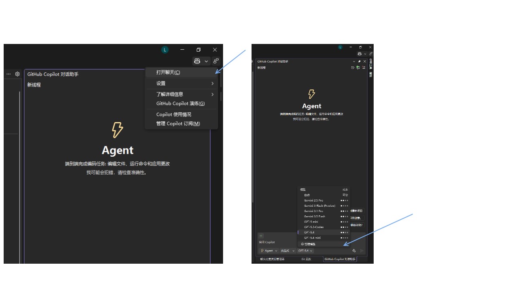Choose GitHub Copilot 演练(G) menu entry
This screenshot has height=293, width=521.
pos(182,104)
